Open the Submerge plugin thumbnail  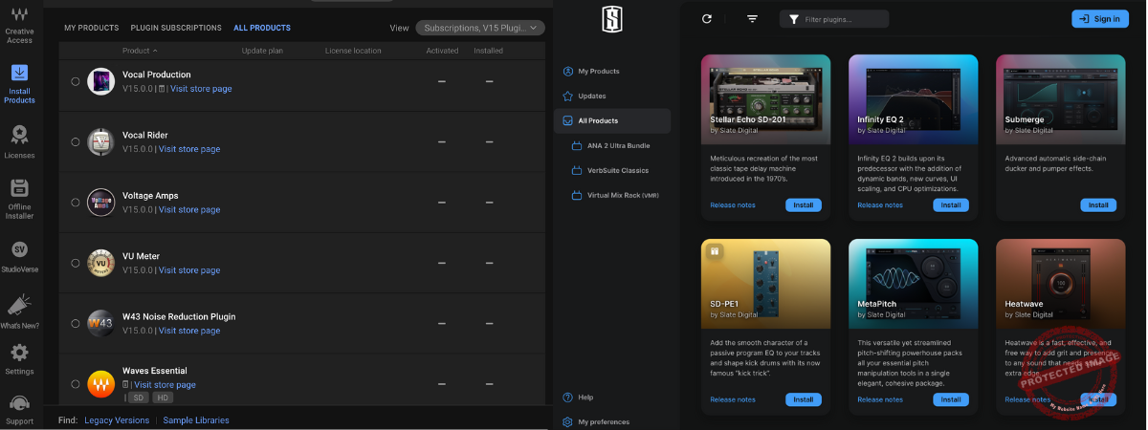click(x=1060, y=98)
